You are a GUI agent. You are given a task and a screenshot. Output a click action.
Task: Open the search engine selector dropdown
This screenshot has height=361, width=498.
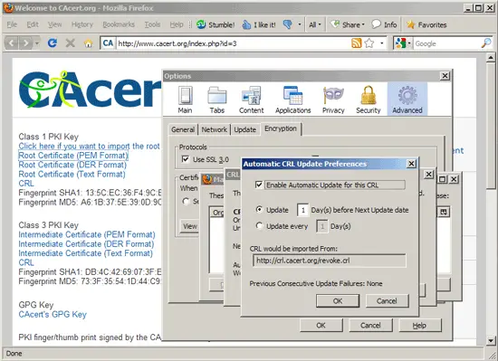409,43
